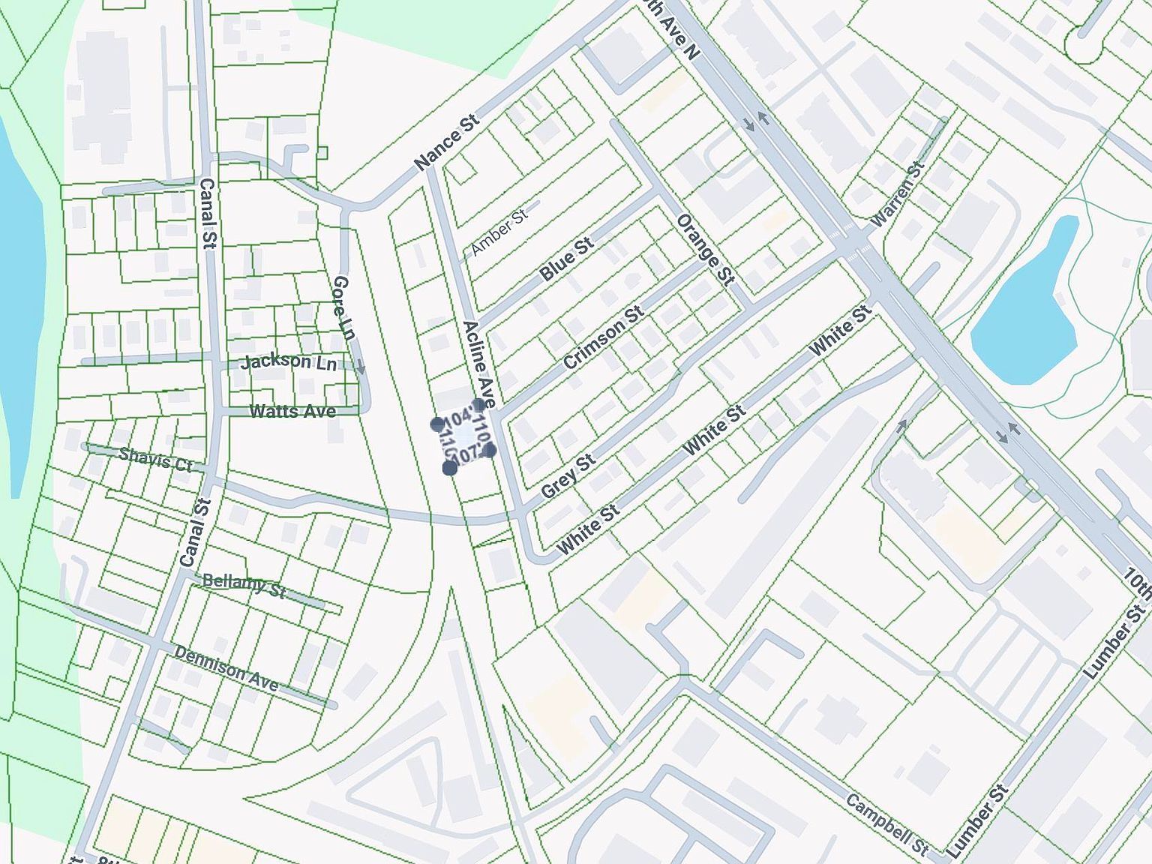The width and height of the screenshot is (1152, 864).
Task: Select the Bellamy St label
Action: point(244,585)
